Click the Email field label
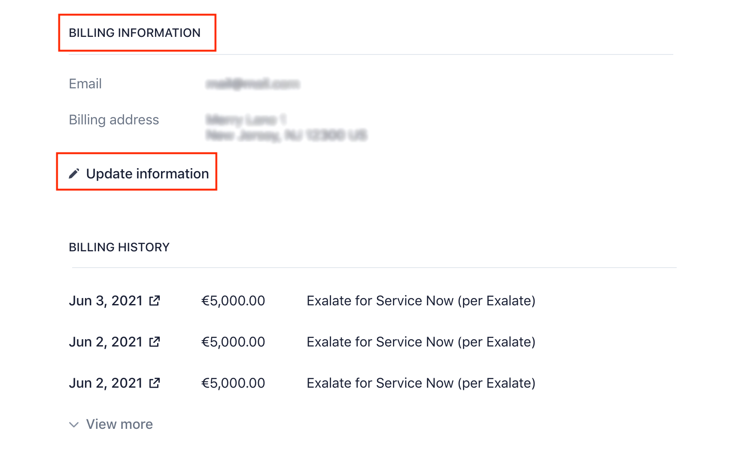 point(85,84)
